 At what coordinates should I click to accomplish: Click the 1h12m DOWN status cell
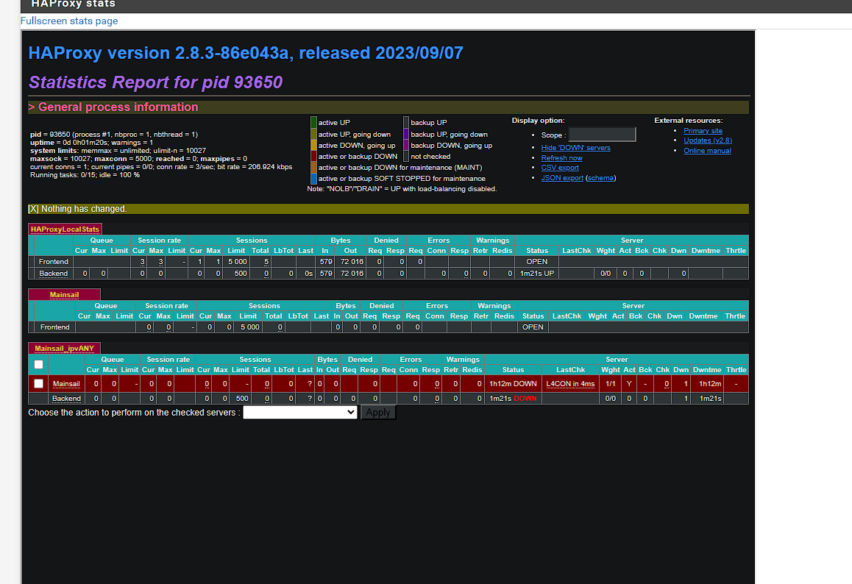513,384
